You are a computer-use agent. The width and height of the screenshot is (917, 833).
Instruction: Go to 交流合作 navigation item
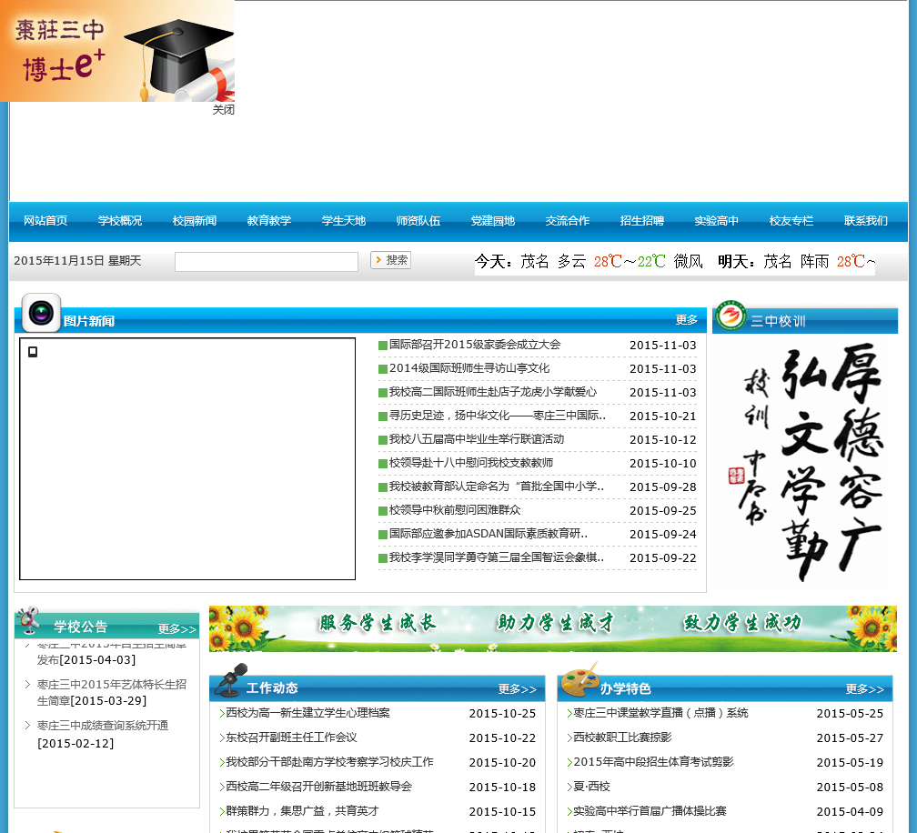[568, 221]
